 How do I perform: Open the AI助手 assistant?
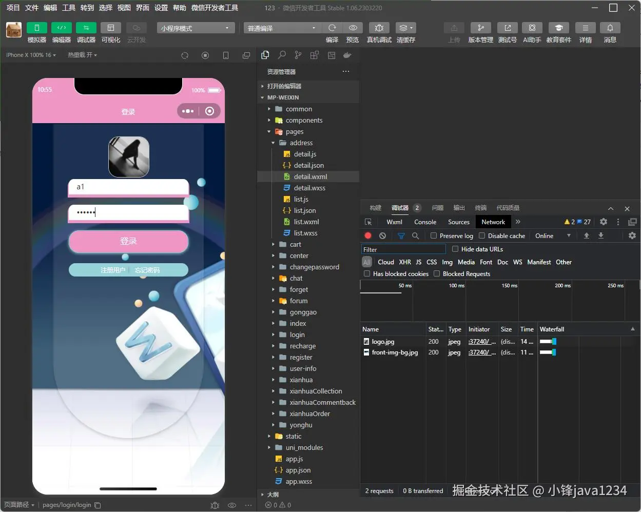click(532, 28)
